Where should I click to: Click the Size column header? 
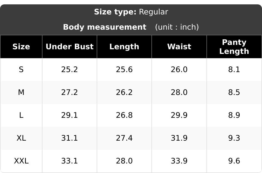[21, 47]
